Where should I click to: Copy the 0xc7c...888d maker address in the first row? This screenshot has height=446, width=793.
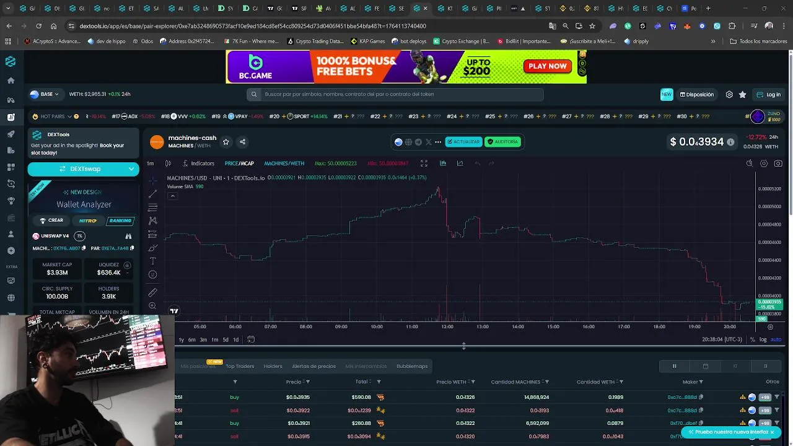(x=701, y=397)
